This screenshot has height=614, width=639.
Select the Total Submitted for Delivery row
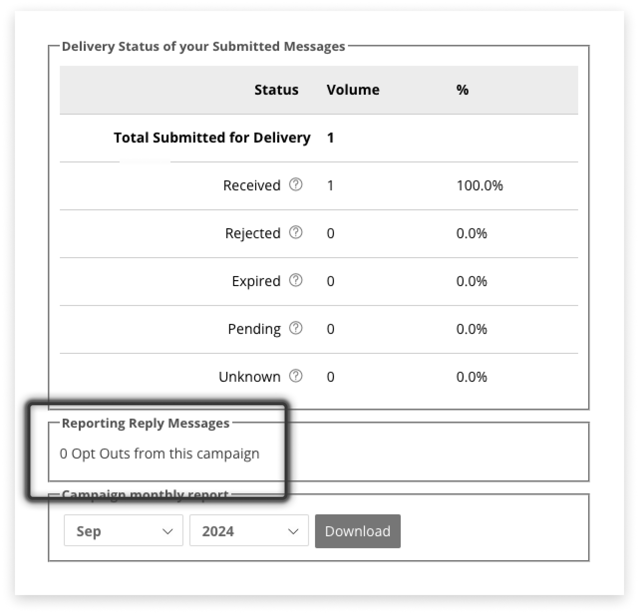212,137
